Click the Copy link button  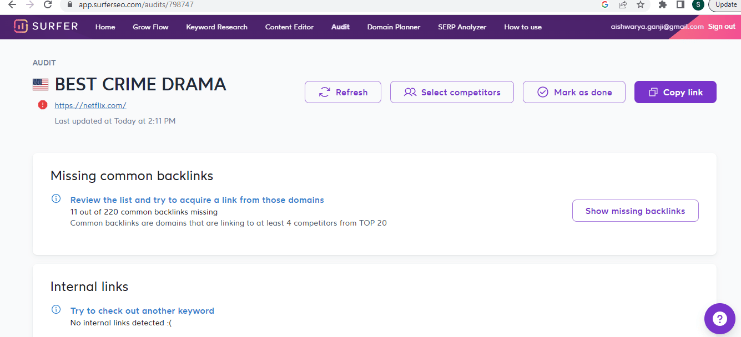point(676,92)
